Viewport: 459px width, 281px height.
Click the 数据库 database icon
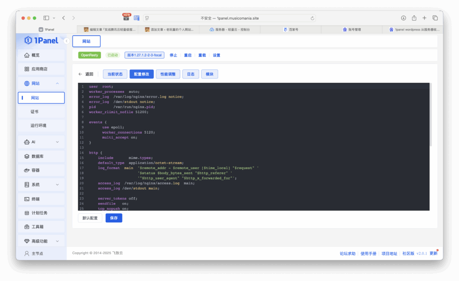pos(27,156)
